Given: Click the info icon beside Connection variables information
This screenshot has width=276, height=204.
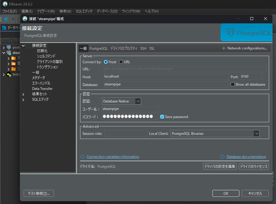Looking at the screenshot, I should click(82, 157).
